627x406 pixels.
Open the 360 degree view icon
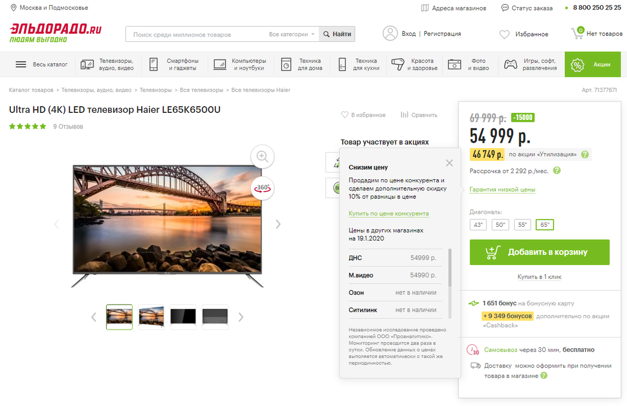[x=262, y=187]
